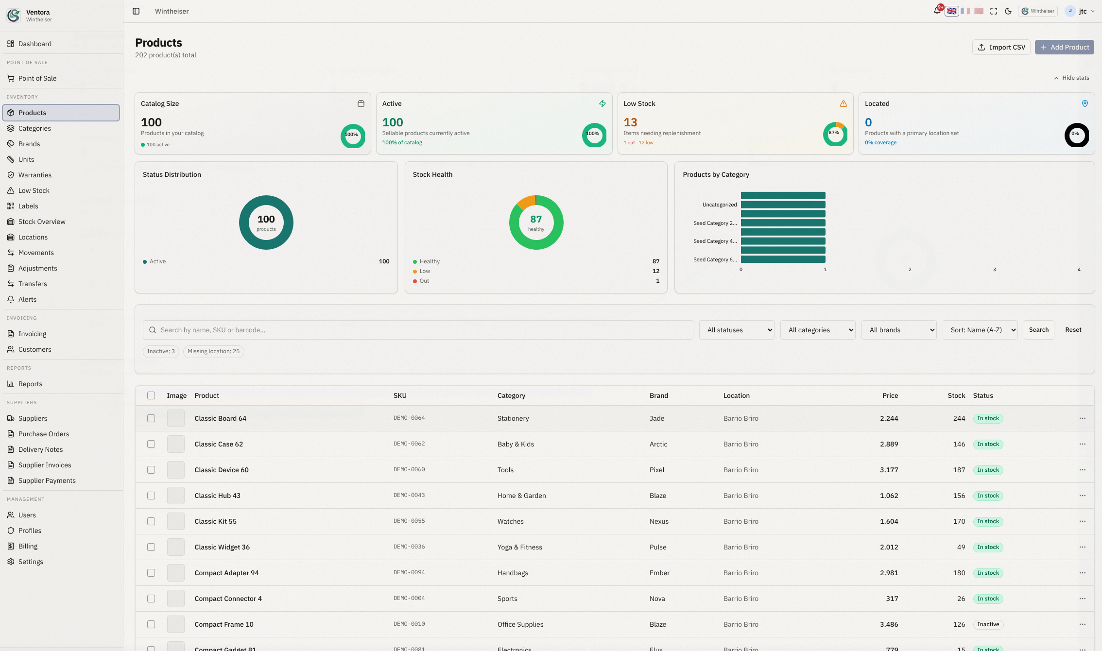
Task: Open the All statuses dropdown
Action: tap(737, 329)
